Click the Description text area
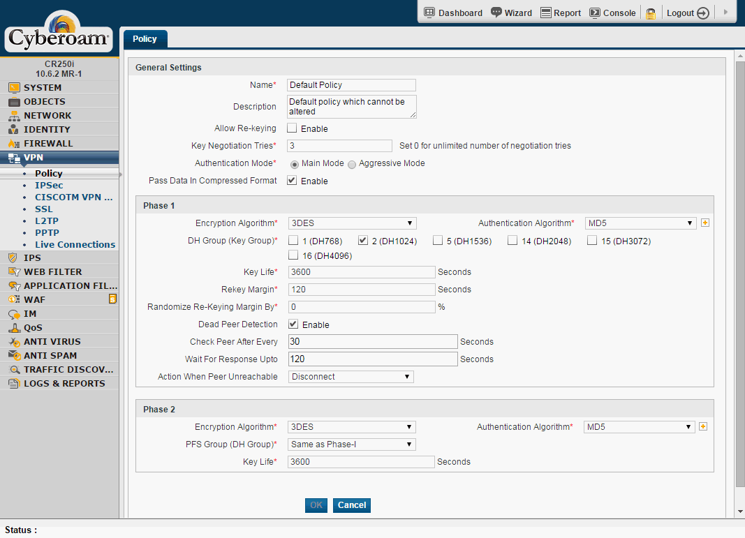745x538 pixels. (x=352, y=106)
